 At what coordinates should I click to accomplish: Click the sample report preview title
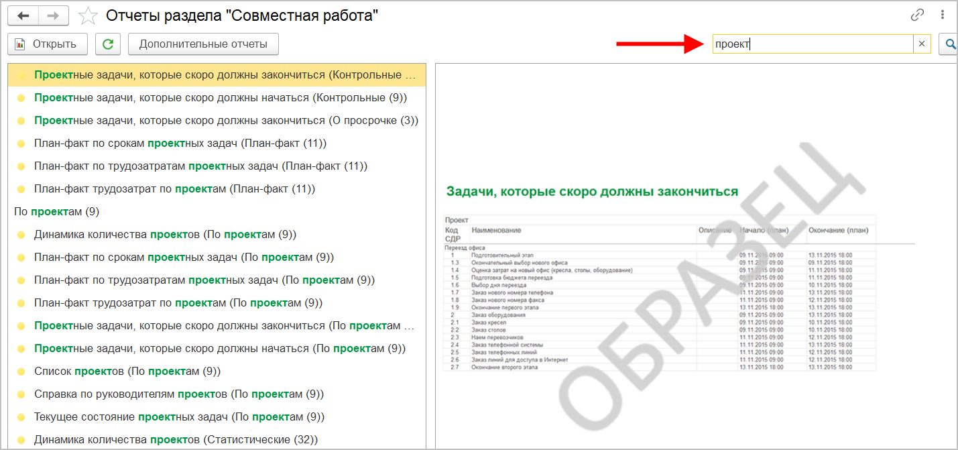point(592,192)
